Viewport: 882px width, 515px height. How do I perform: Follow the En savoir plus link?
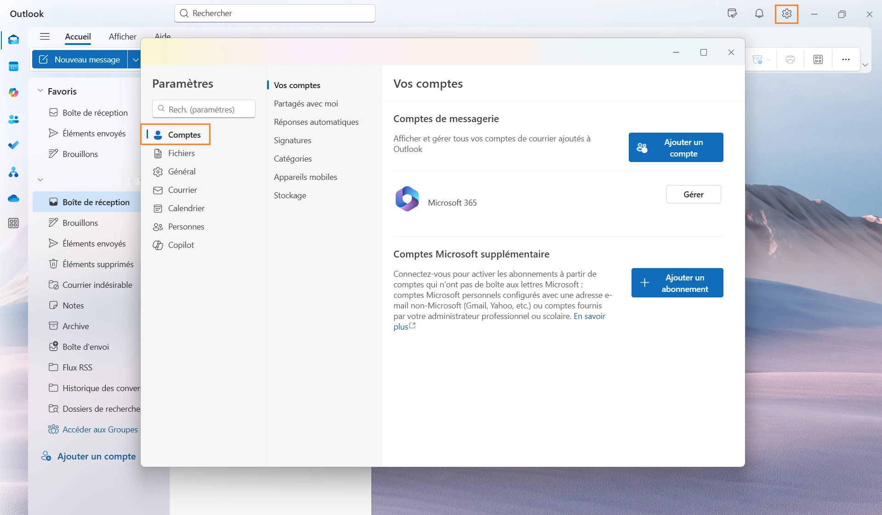[x=589, y=316]
